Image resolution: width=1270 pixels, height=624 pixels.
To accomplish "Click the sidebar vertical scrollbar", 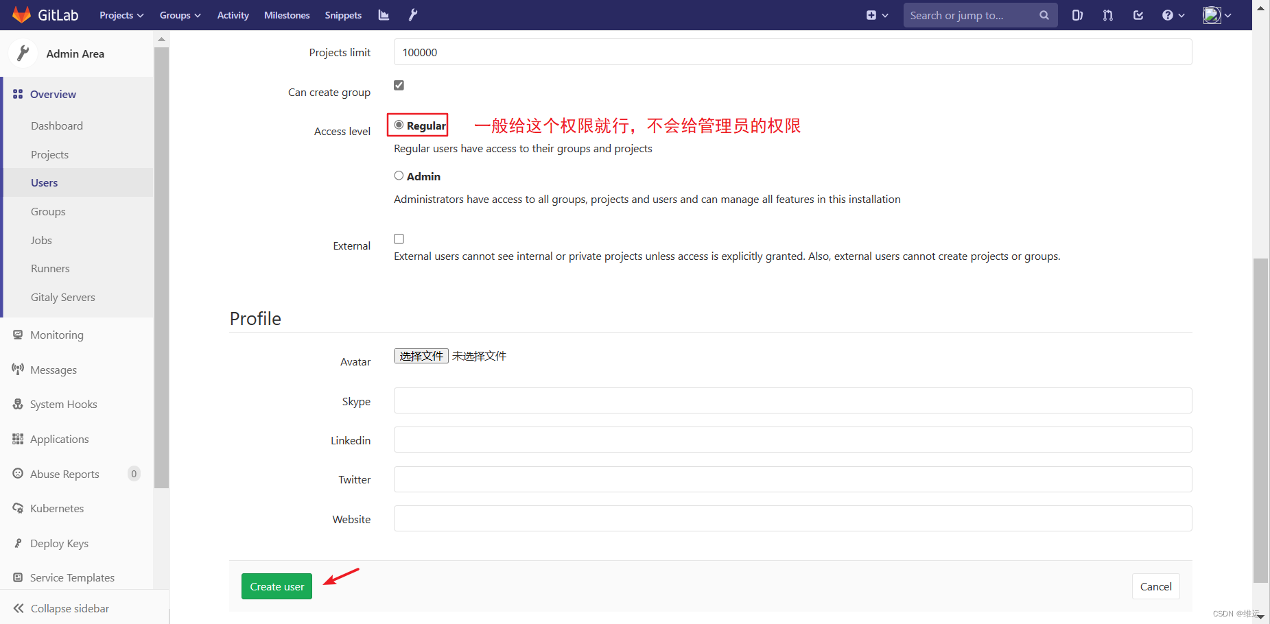I will pyautogui.click(x=161, y=267).
